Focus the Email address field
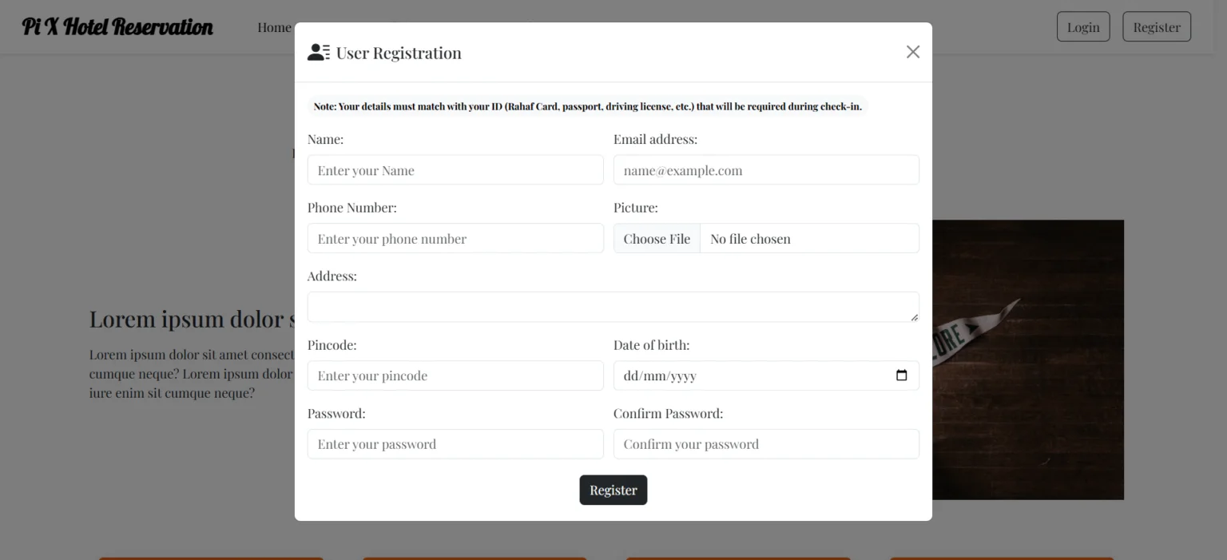The width and height of the screenshot is (1227, 560). 766,170
